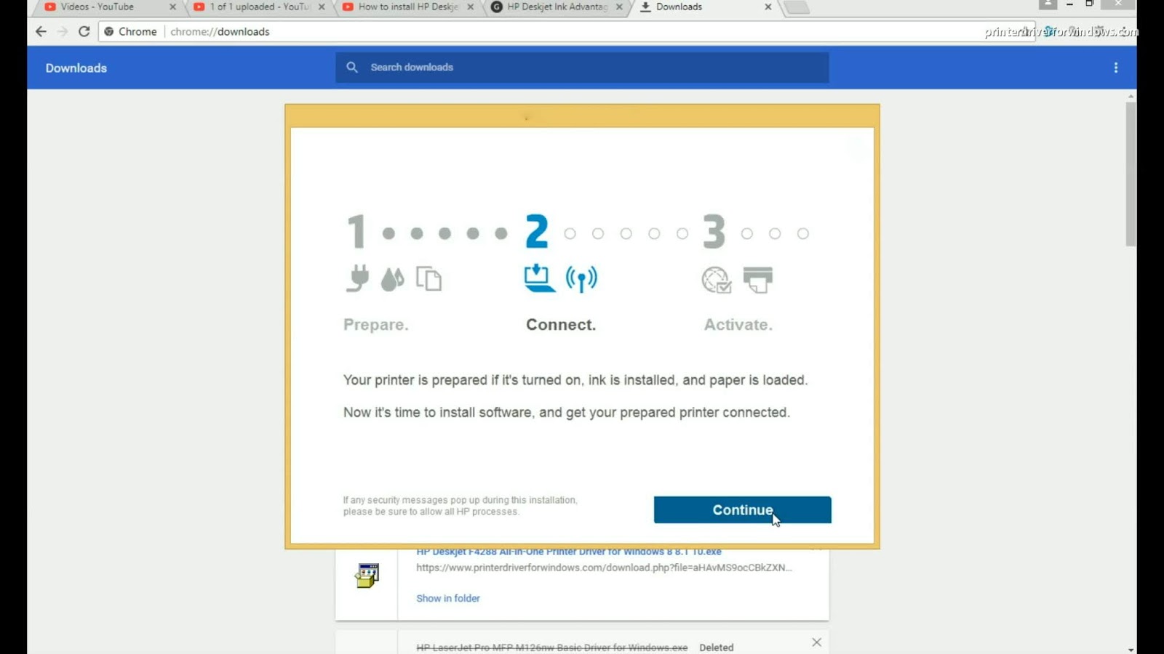Click the power plug Prepare icon

(x=357, y=278)
